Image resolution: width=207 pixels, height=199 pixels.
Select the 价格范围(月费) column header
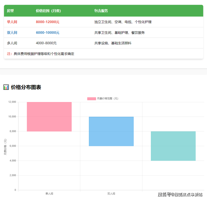48,11
